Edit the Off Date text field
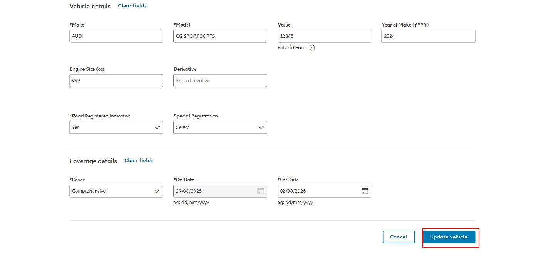Screen dimensions: 545x255 click(x=324, y=191)
